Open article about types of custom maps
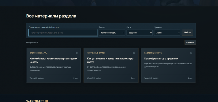Screen dimensions: 218x102 point(54,60)
